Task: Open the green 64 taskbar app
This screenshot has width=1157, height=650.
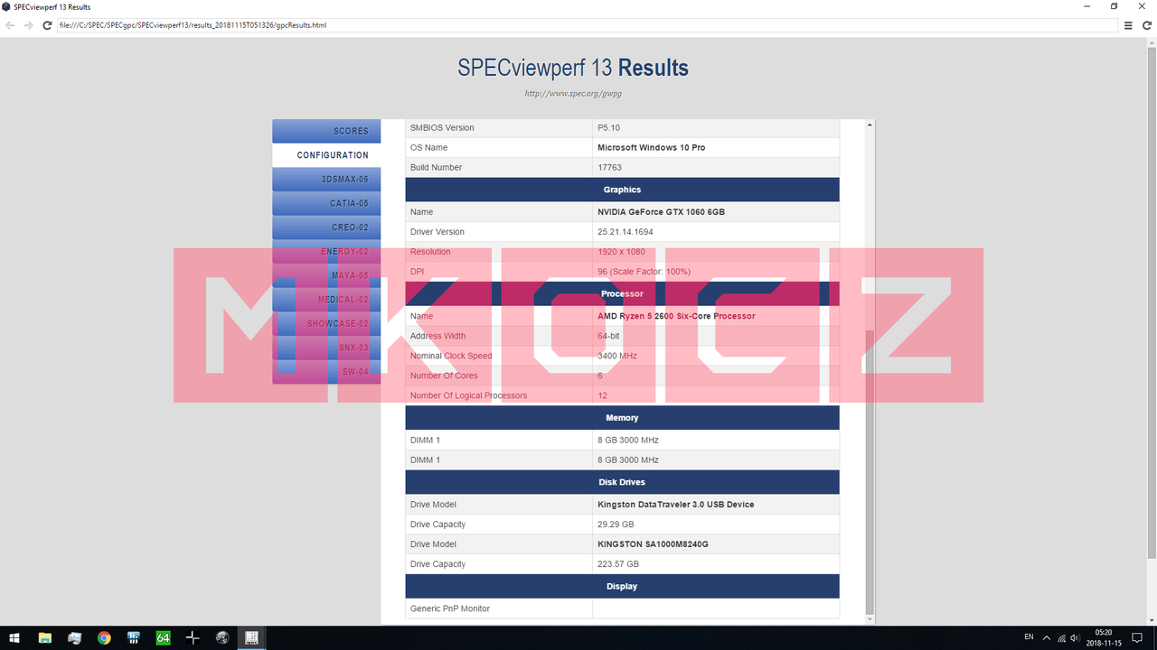Action: [163, 637]
